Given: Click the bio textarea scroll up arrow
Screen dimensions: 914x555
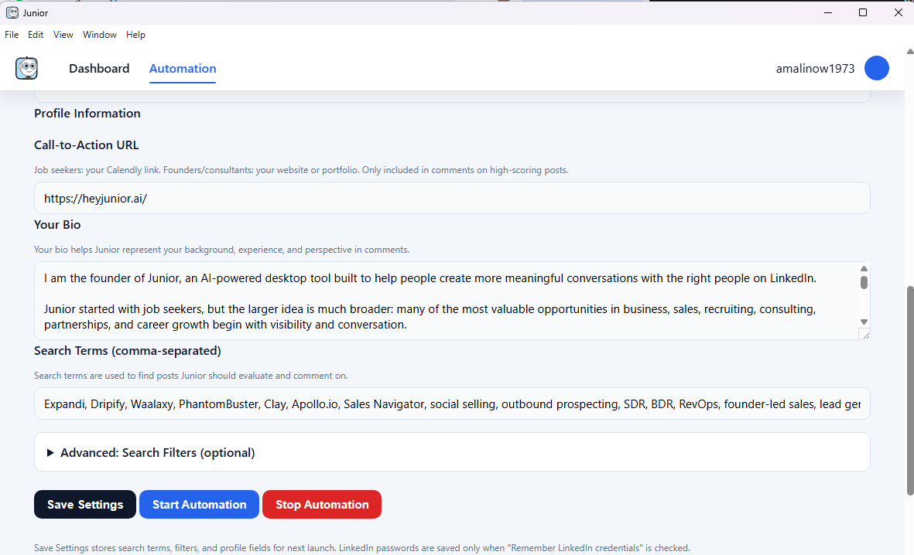Looking at the screenshot, I should tap(864, 268).
